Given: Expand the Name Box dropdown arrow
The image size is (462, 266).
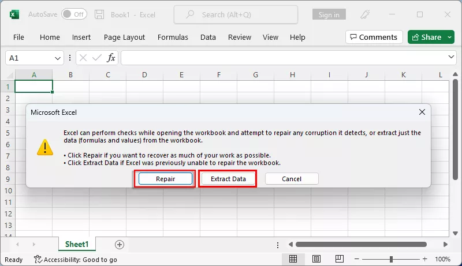Looking at the screenshot, I should click(58, 58).
